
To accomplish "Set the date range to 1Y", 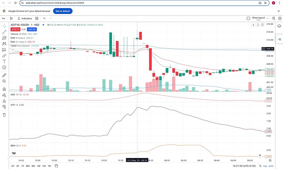I will point(23,166).
